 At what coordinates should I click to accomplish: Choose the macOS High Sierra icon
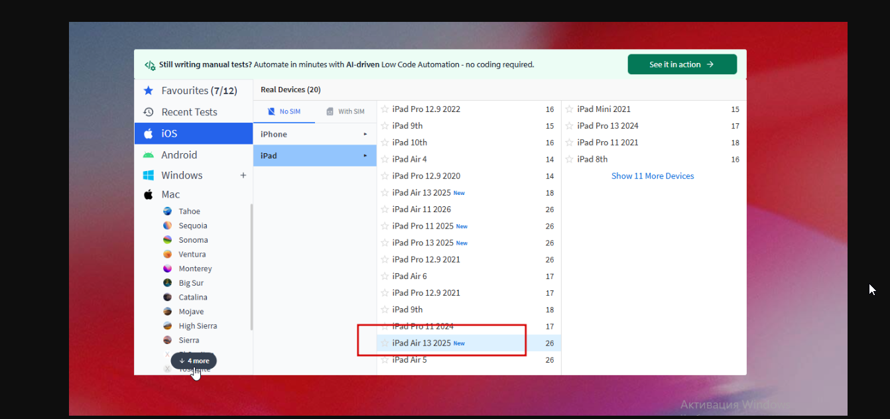tap(167, 326)
